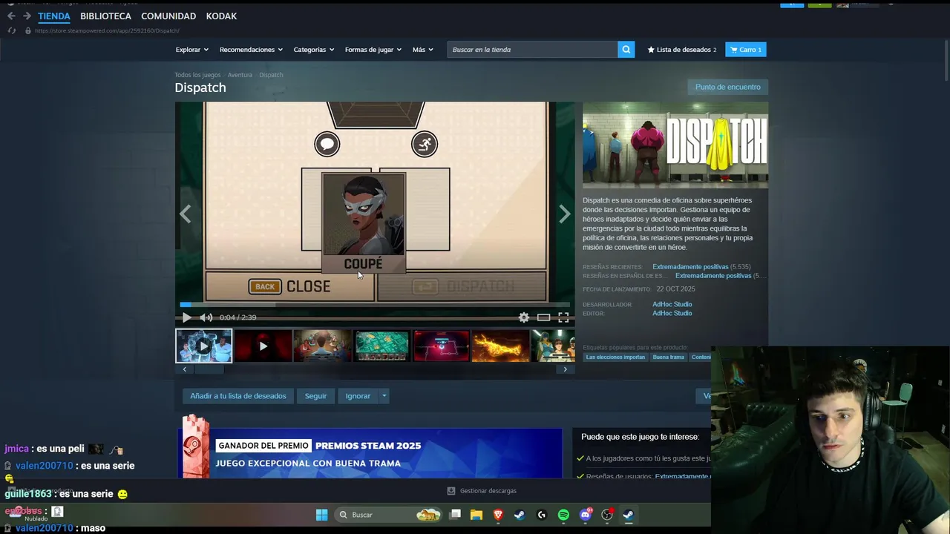This screenshot has height=534, width=950.
Task: Open File Explorer from the taskbar
Action: [x=476, y=515]
